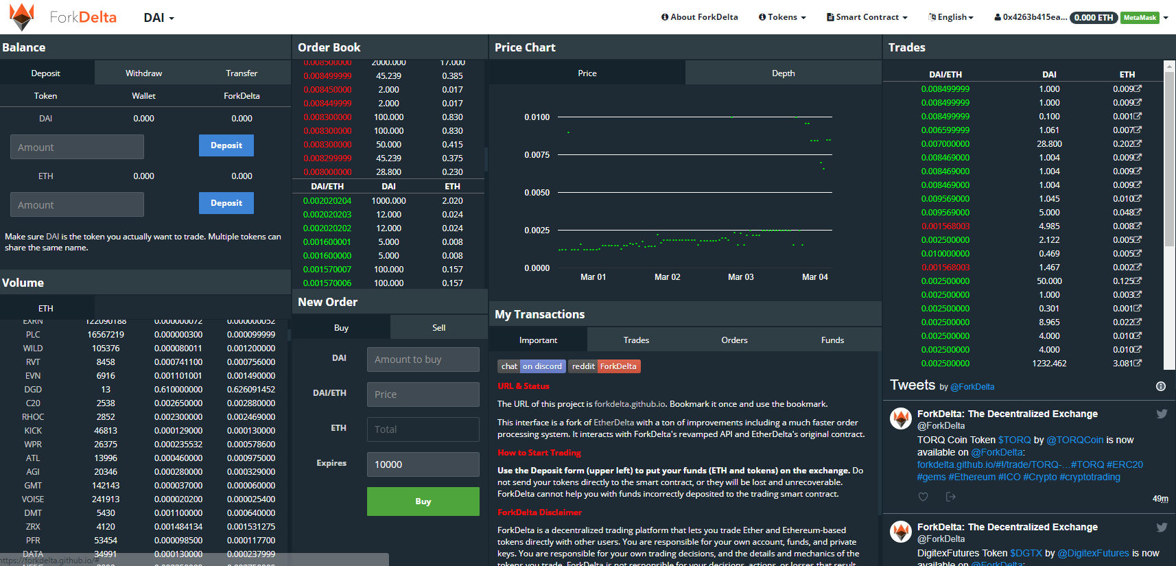The height and width of the screenshot is (566, 1176).
Task: Focus the Expires field showing 10000
Action: [423, 464]
